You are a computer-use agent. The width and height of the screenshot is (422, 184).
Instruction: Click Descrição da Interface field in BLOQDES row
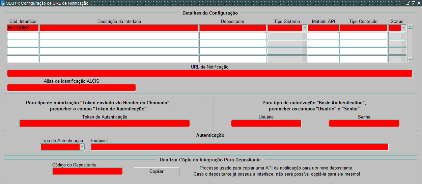(119, 28)
